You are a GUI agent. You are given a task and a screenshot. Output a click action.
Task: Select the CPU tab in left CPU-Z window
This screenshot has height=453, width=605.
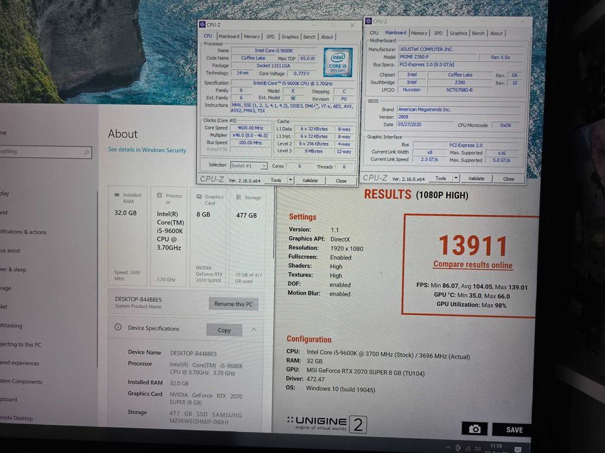tap(208, 36)
